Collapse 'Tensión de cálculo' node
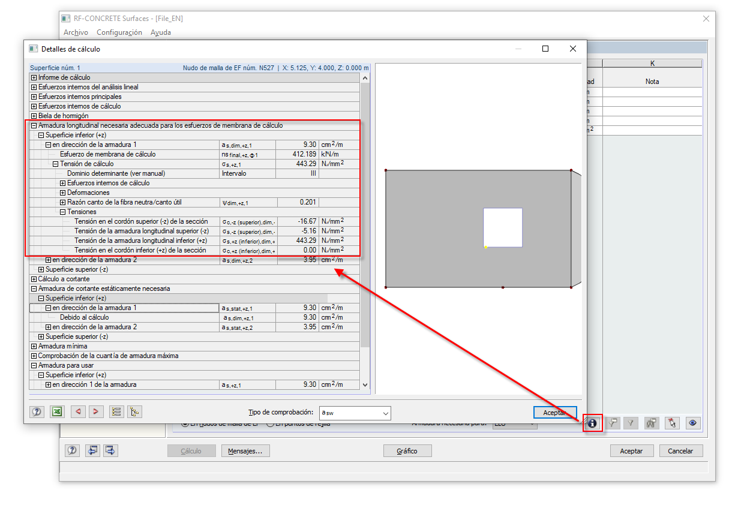The image size is (753, 505). point(55,164)
